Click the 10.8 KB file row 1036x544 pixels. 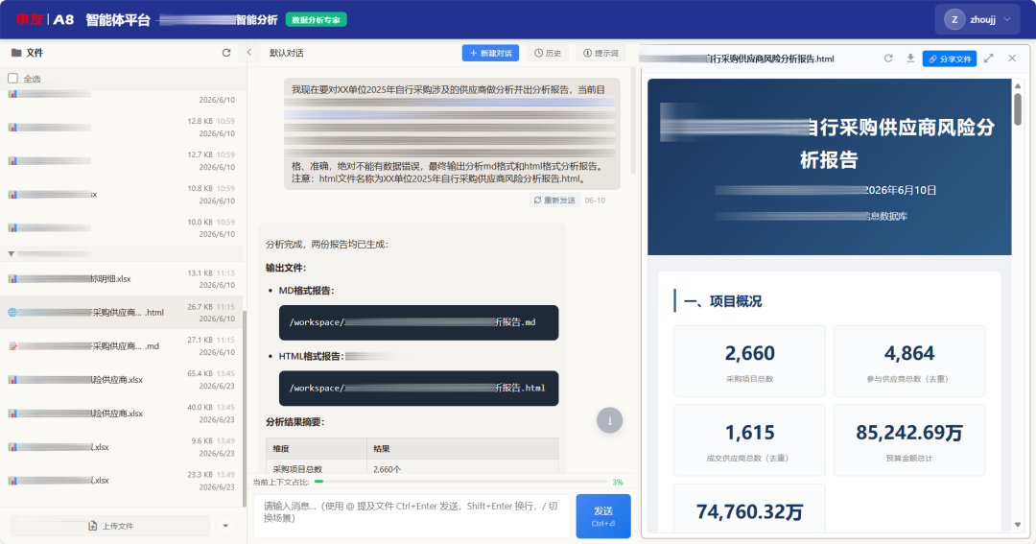coord(122,195)
